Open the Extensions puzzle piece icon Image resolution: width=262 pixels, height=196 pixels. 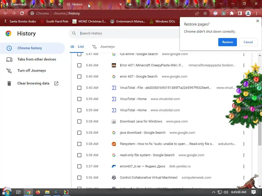(232, 13)
